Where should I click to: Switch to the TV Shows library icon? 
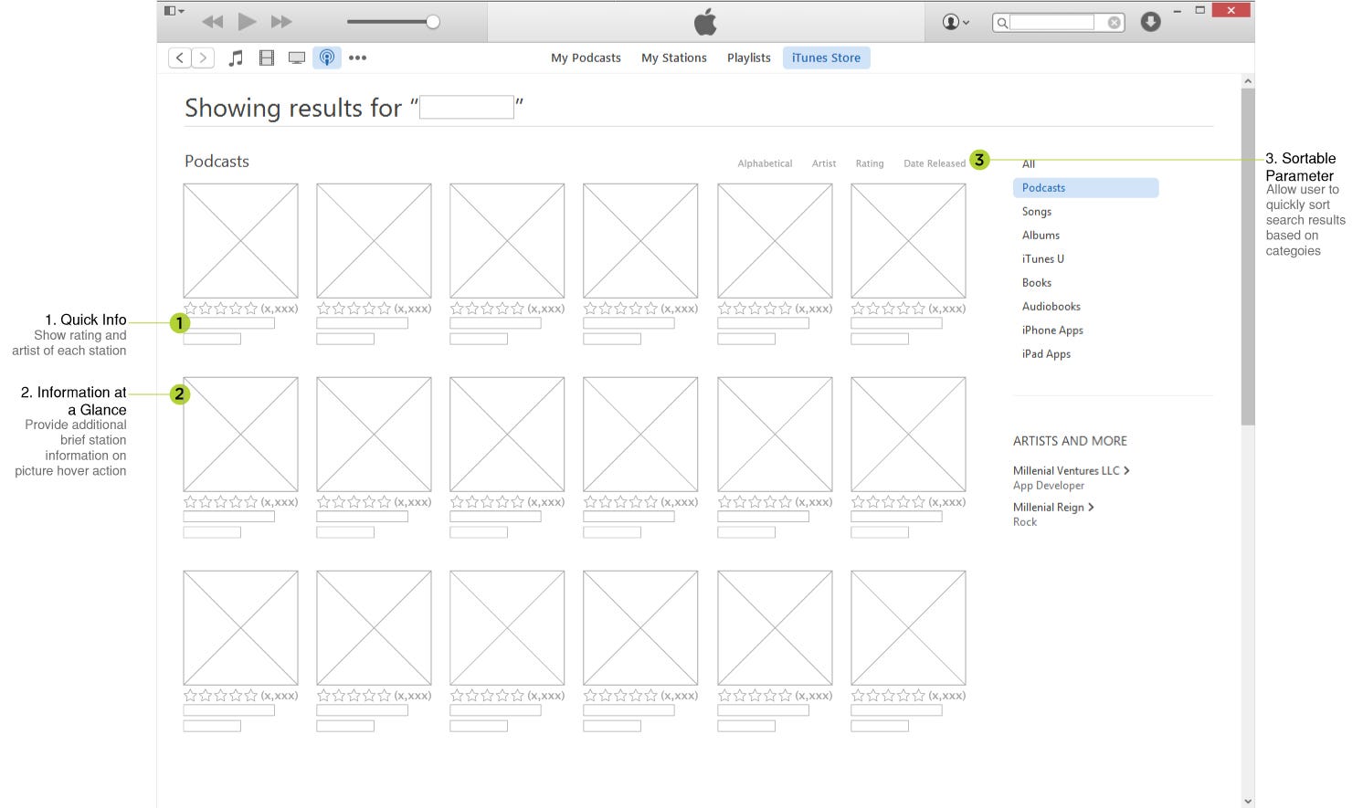297,58
